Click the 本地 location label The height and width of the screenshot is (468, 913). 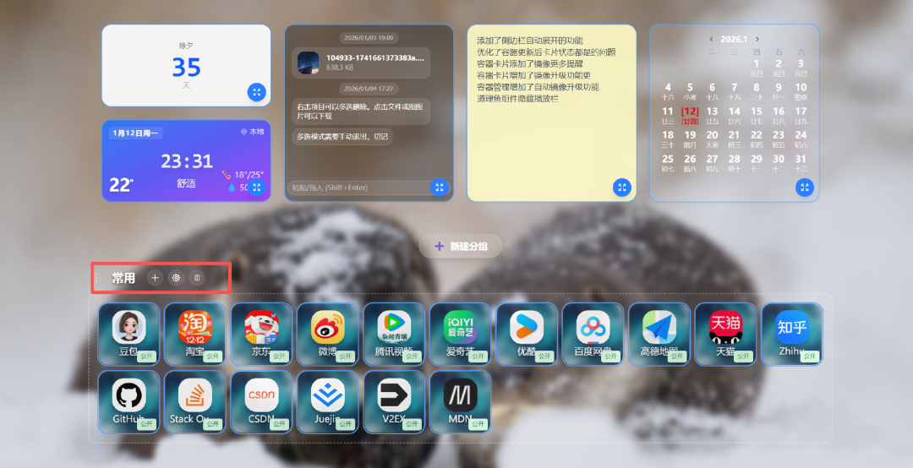click(x=253, y=132)
